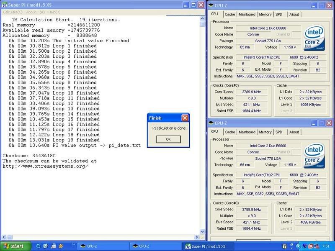
Task: Open the Calculate(C) menu
Action: coord(13,12)
